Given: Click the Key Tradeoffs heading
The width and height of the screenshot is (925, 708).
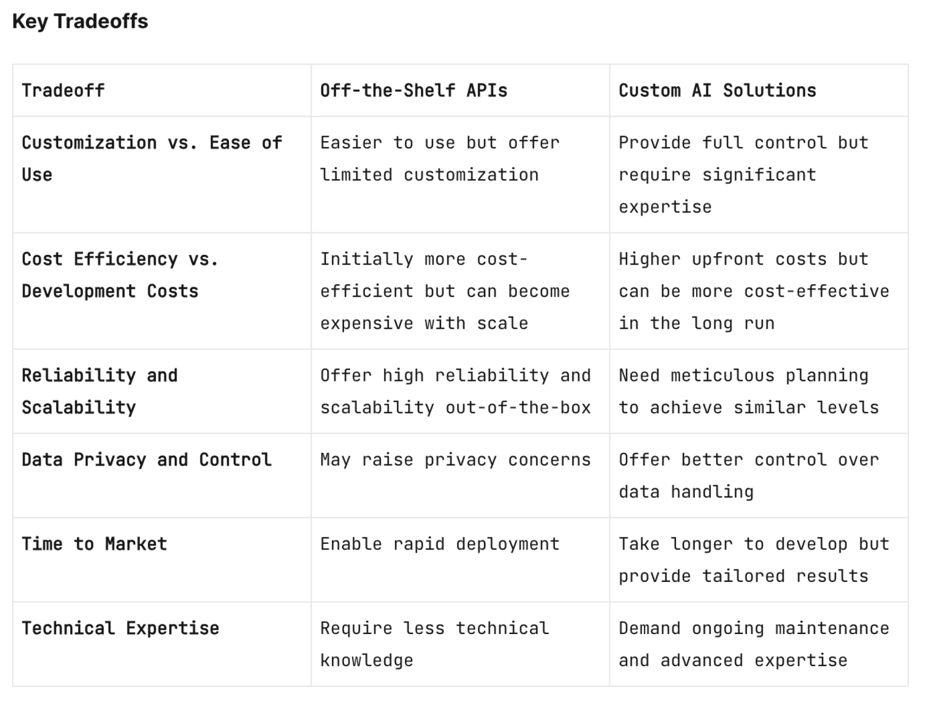Looking at the screenshot, I should (x=80, y=21).
